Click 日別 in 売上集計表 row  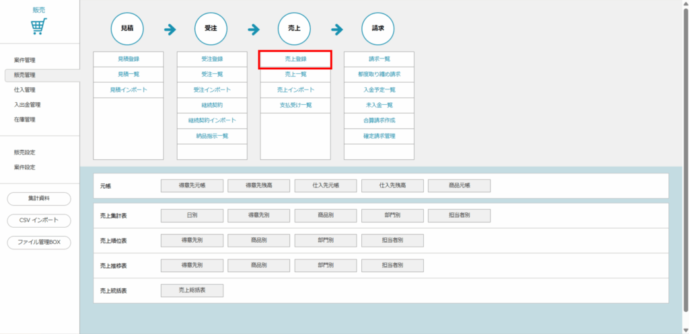[192, 216]
